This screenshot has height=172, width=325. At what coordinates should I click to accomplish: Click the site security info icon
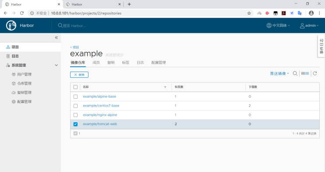point(32,13)
